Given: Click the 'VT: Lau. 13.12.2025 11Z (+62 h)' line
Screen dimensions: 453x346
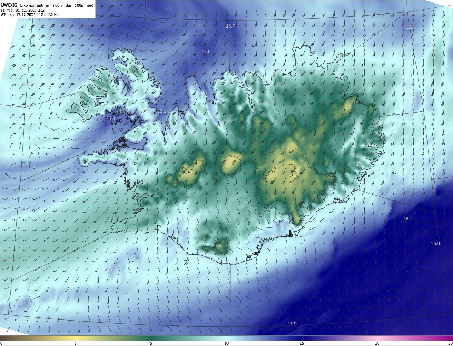Looking at the screenshot, I should 29,15.
